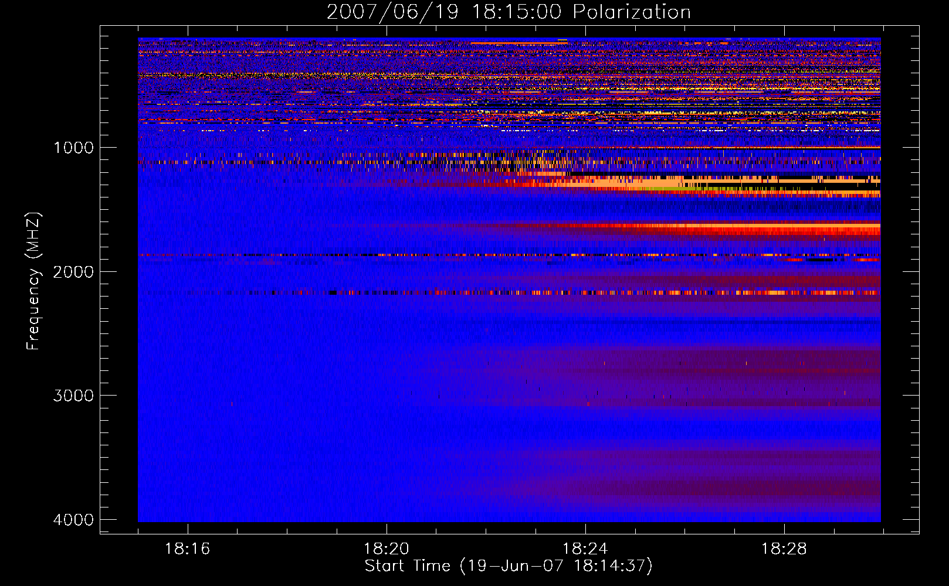
Task: Click the "18:16" time axis label
Action: [187, 549]
